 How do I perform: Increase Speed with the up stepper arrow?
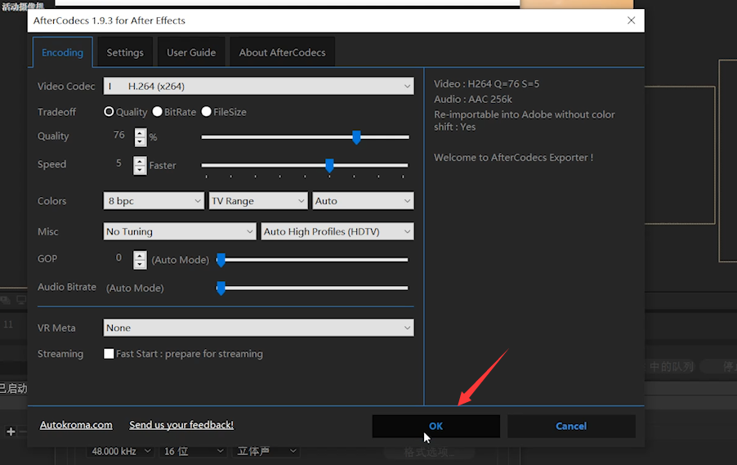tap(140, 161)
